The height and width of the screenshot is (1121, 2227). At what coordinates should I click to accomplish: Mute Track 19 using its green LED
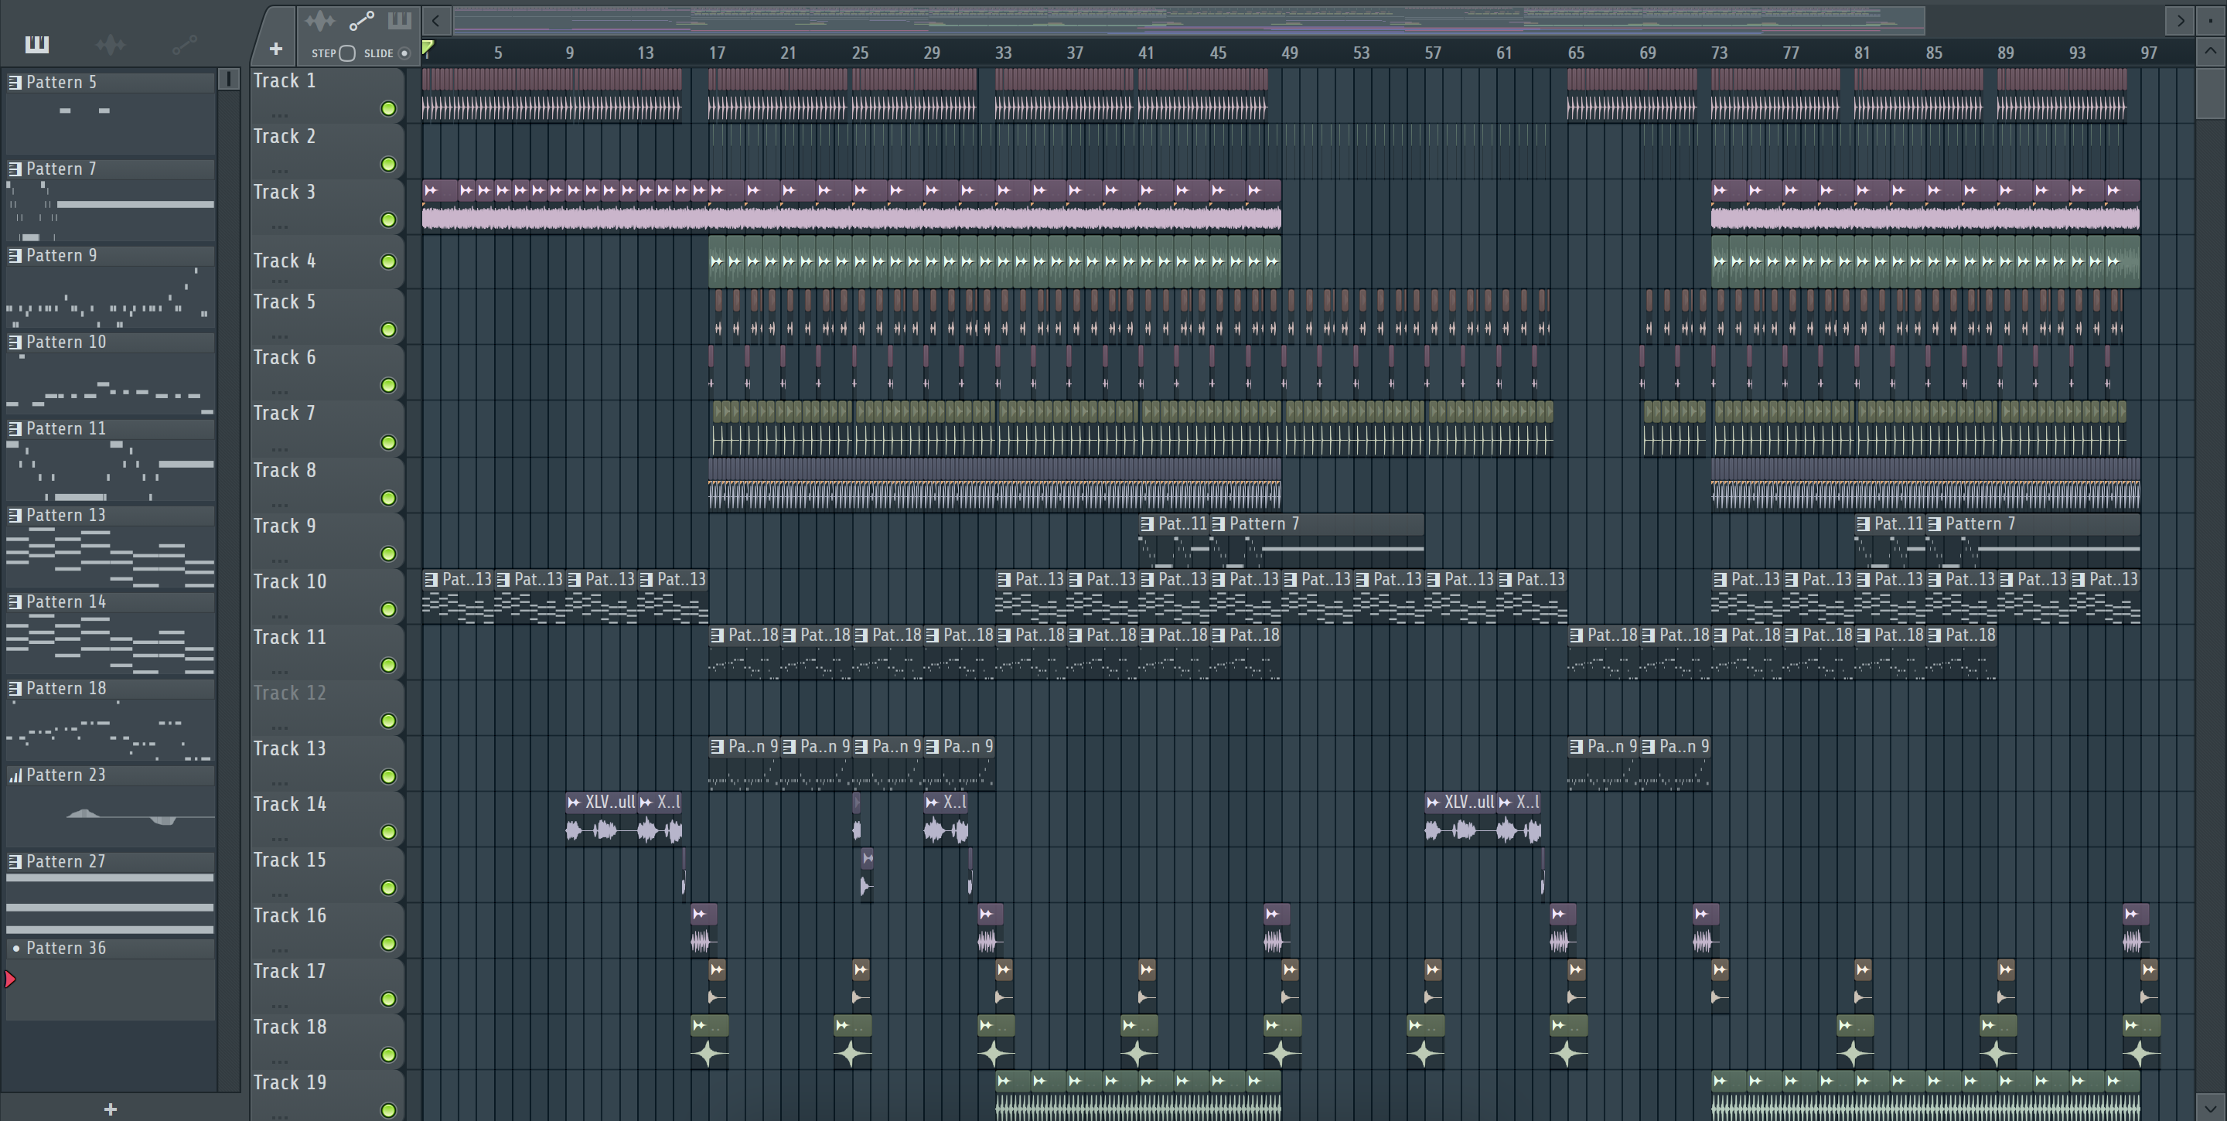click(x=388, y=1109)
